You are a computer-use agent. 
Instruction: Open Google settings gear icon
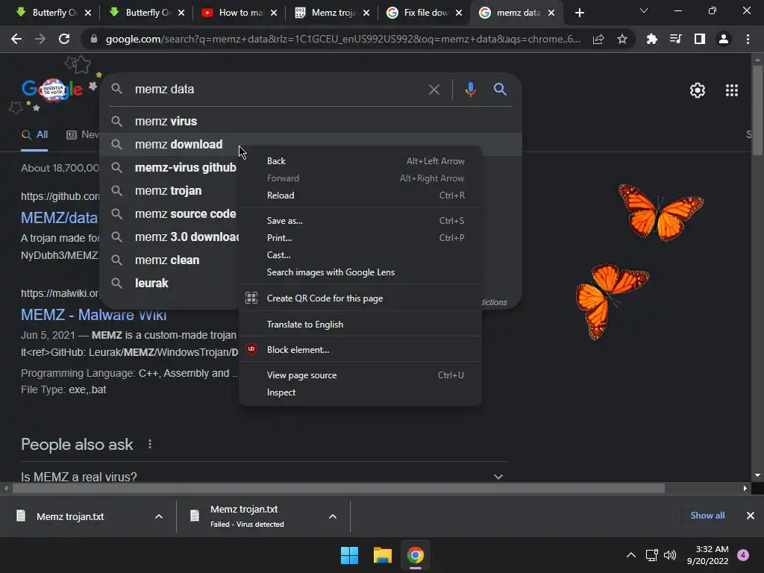tap(698, 90)
